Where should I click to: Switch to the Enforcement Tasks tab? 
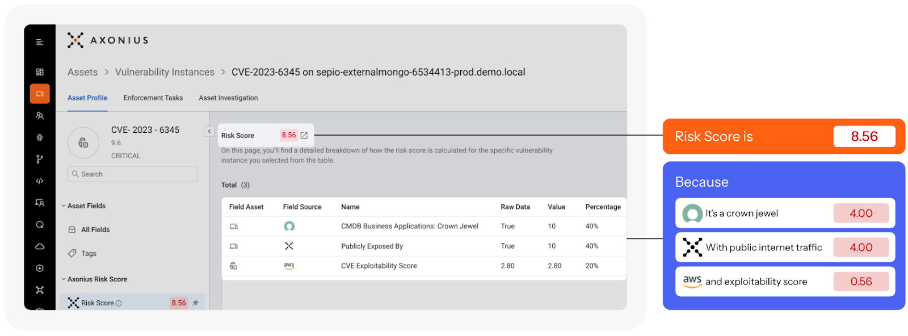click(x=153, y=98)
